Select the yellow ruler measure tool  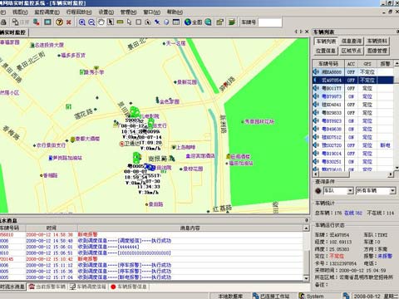pos(120,22)
